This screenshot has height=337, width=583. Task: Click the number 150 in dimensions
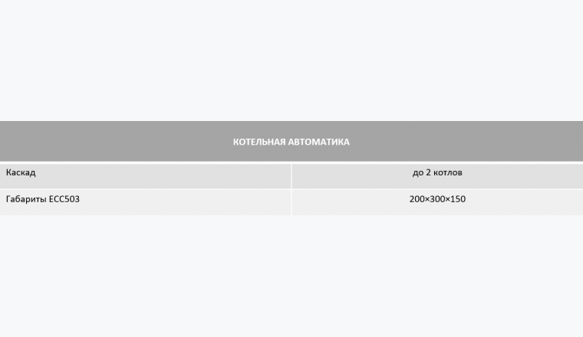[458, 199]
